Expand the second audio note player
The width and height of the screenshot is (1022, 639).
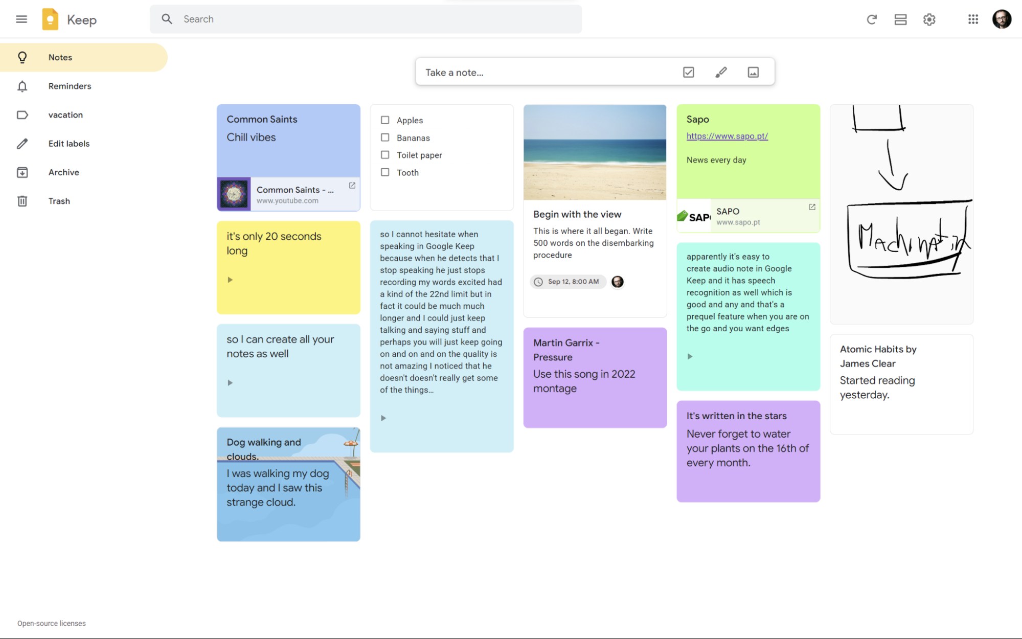(230, 383)
